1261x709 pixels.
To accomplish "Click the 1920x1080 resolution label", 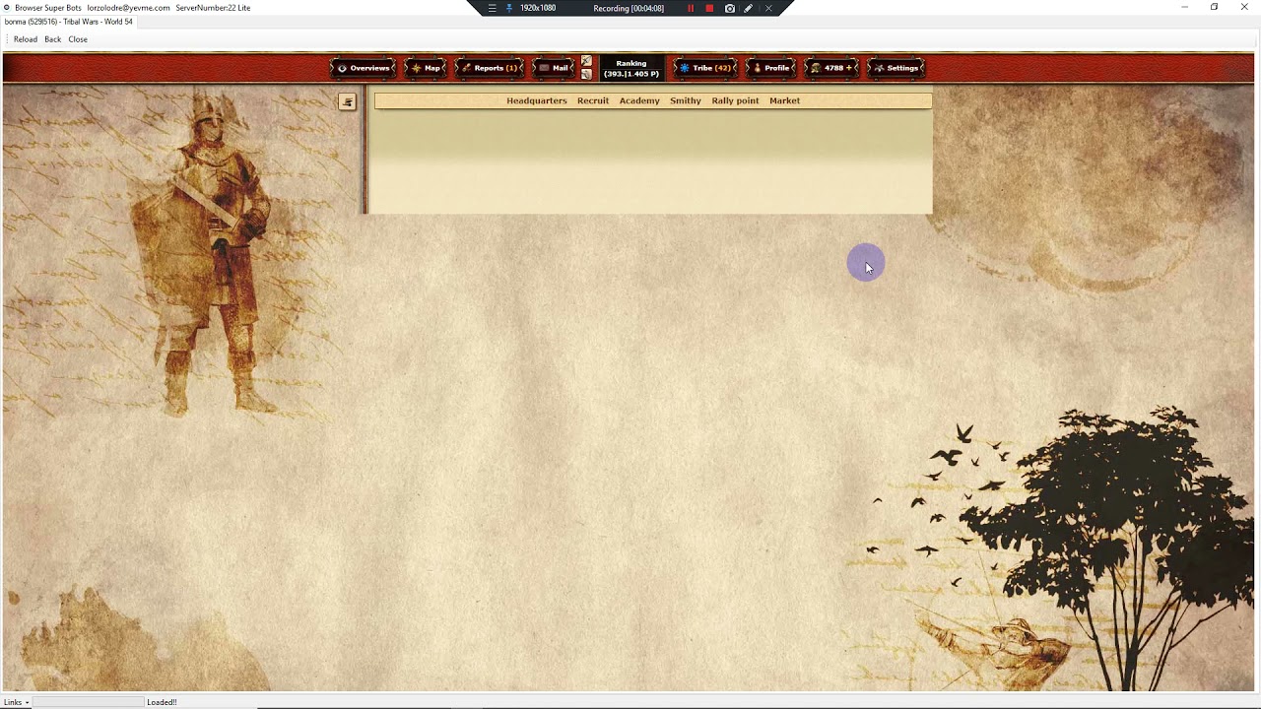I will (538, 8).
